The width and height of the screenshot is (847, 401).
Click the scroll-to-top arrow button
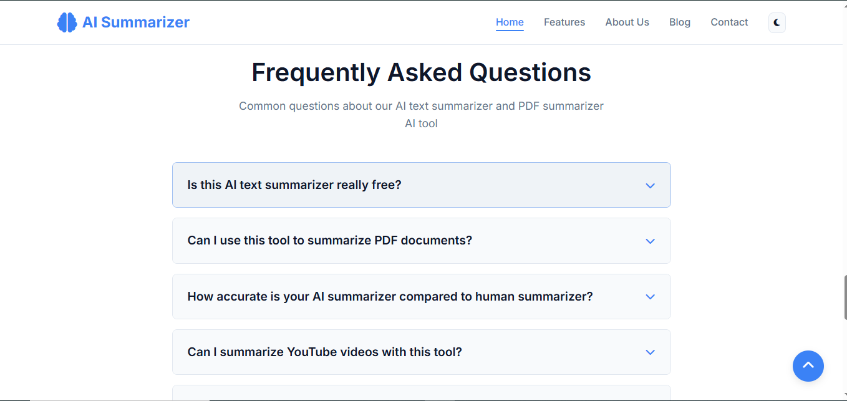[x=808, y=365]
